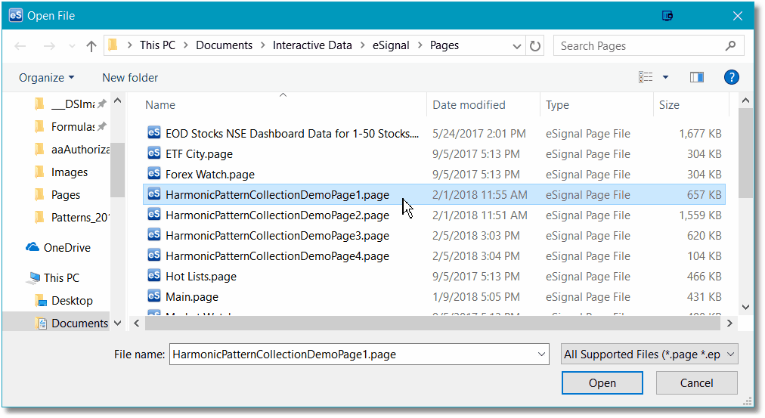Click HarmonicPatternCollectionDemoPage3.page file name
Viewport: 765px width, 418px height.
coord(277,236)
